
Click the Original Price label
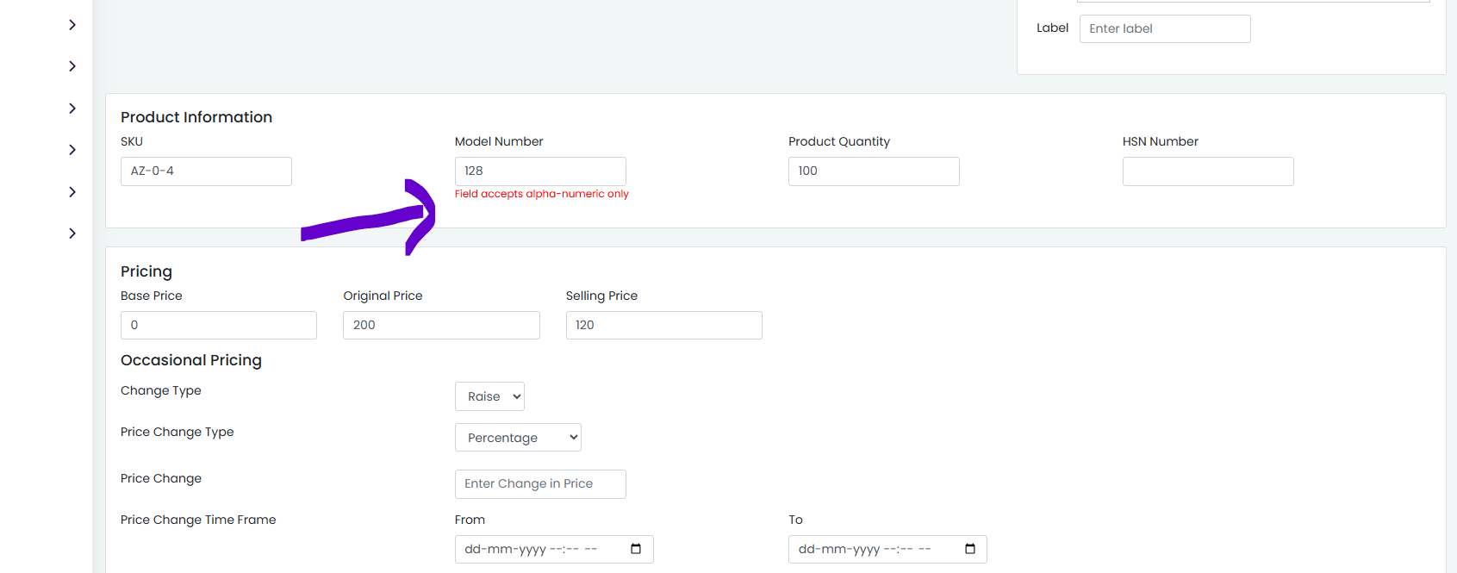coord(383,296)
